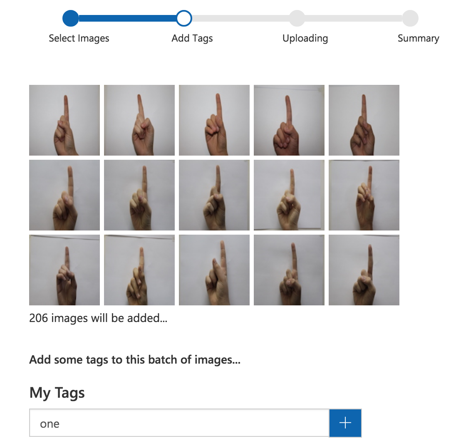Image resolution: width=451 pixels, height=441 pixels.
Task: Choose fifth thumbnail in bottom row
Action: (364, 270)
